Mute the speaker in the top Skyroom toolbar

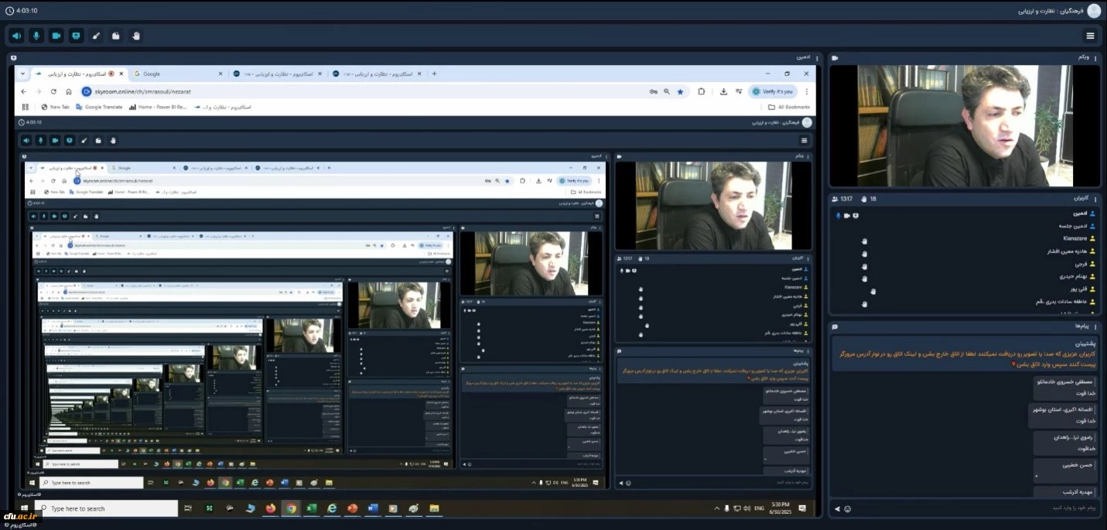(16, 36)
